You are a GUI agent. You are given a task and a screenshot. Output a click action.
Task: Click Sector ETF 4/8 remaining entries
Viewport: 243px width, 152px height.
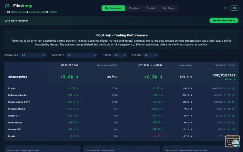pos(115,116)
